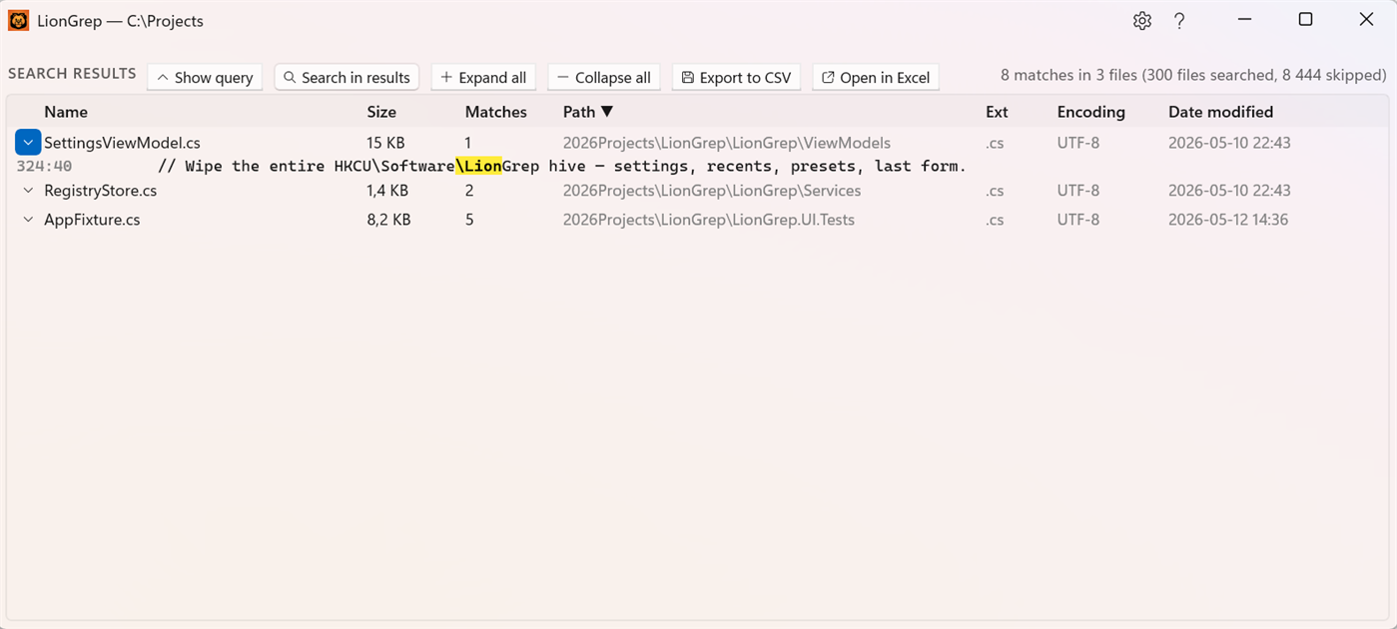Sort by the Ext column header

(997, 112)
